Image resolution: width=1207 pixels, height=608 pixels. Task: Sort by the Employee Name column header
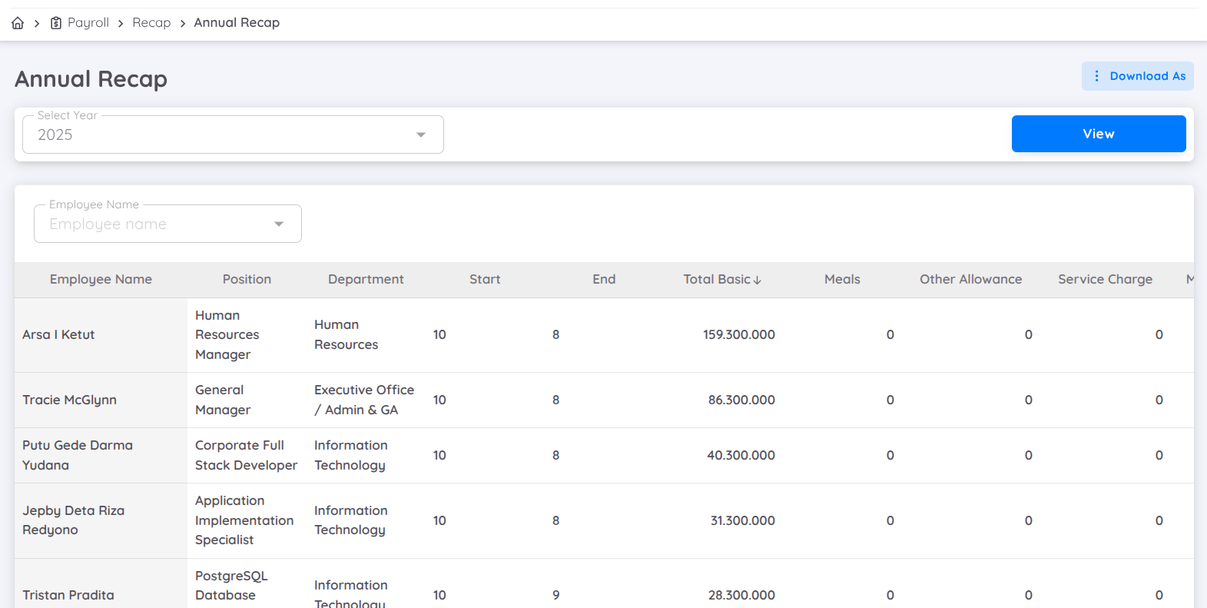pos(101,280)
